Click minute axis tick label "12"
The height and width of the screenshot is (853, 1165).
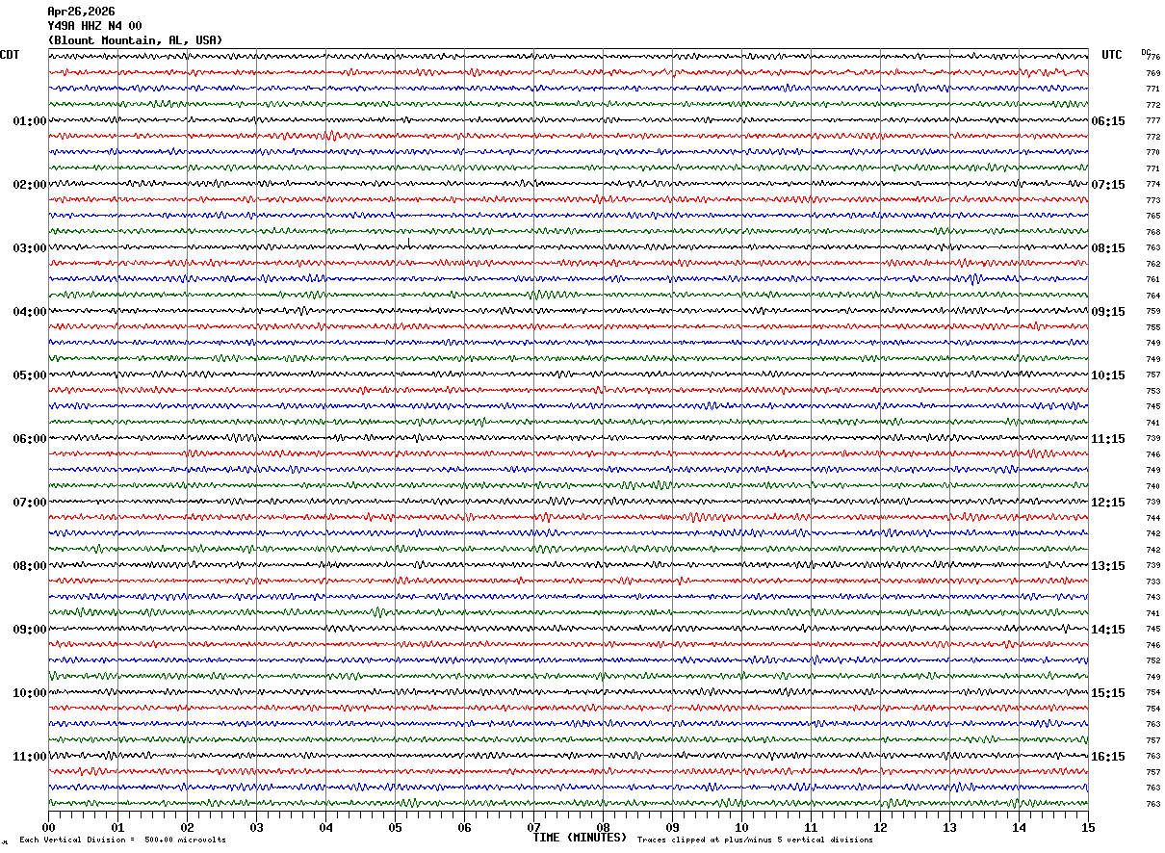(x=880, y=827)
